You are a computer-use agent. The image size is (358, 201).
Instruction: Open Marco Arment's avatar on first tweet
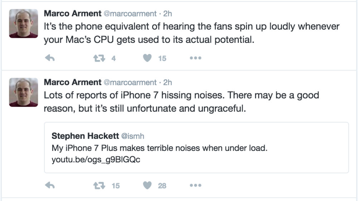[23, 23]
